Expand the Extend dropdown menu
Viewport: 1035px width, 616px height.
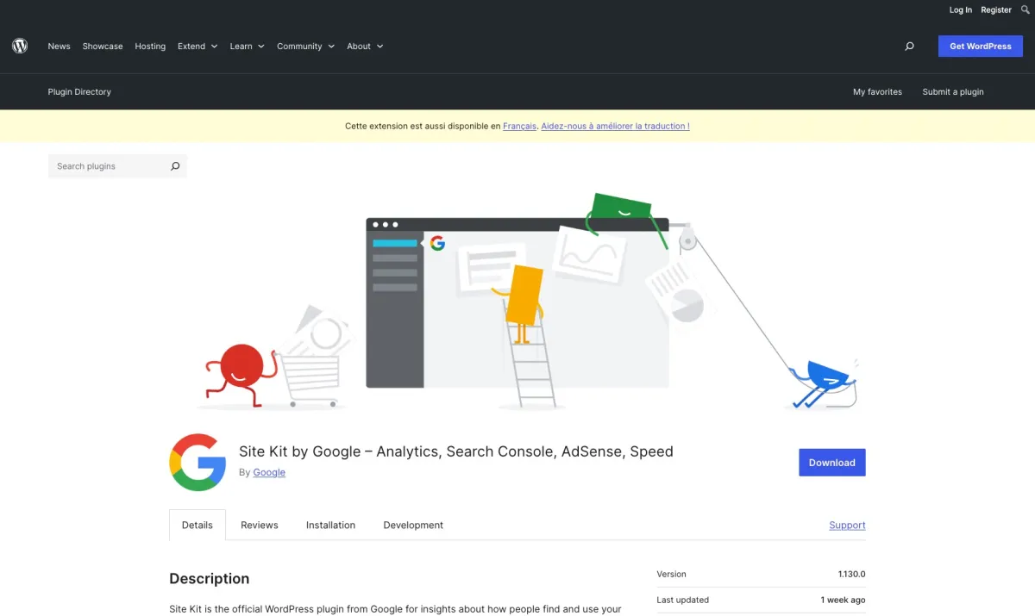point(198,47)
